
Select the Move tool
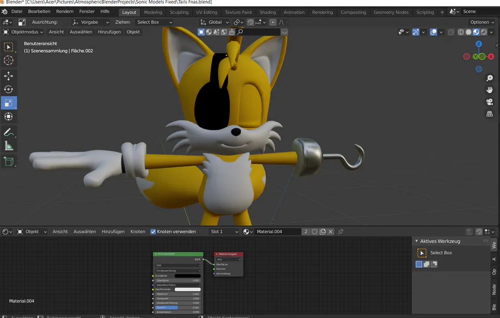pos(8,76)
